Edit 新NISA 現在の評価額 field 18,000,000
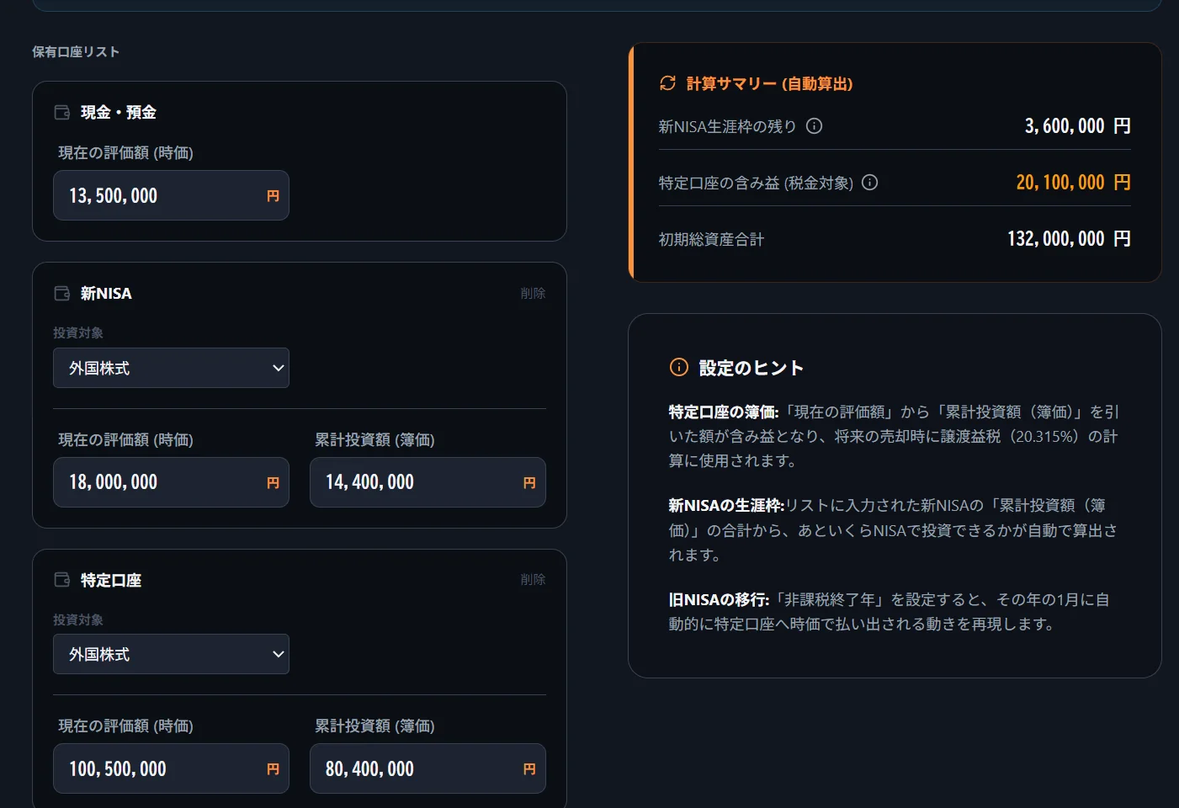The width and height of the screenshot is (1179, 808). (171, 482)
